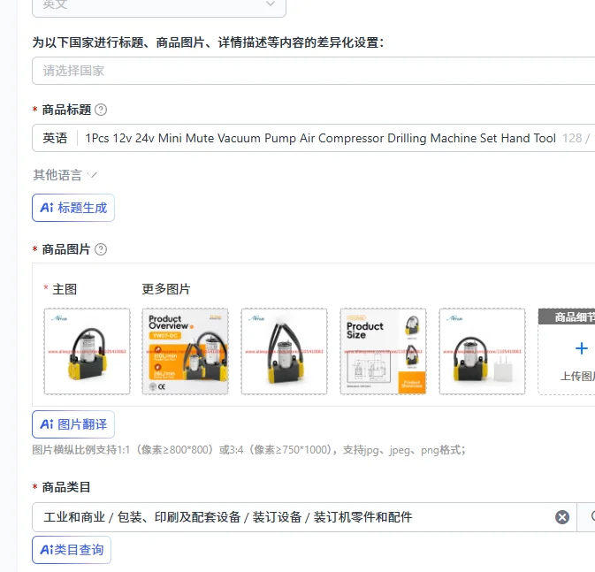
Task: Click the 商品细节 image slot header
Action: [x=567, y=317]
